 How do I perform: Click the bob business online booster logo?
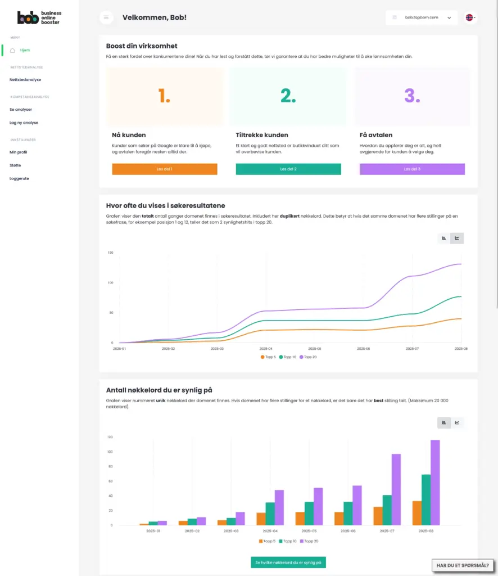point(39,17)
